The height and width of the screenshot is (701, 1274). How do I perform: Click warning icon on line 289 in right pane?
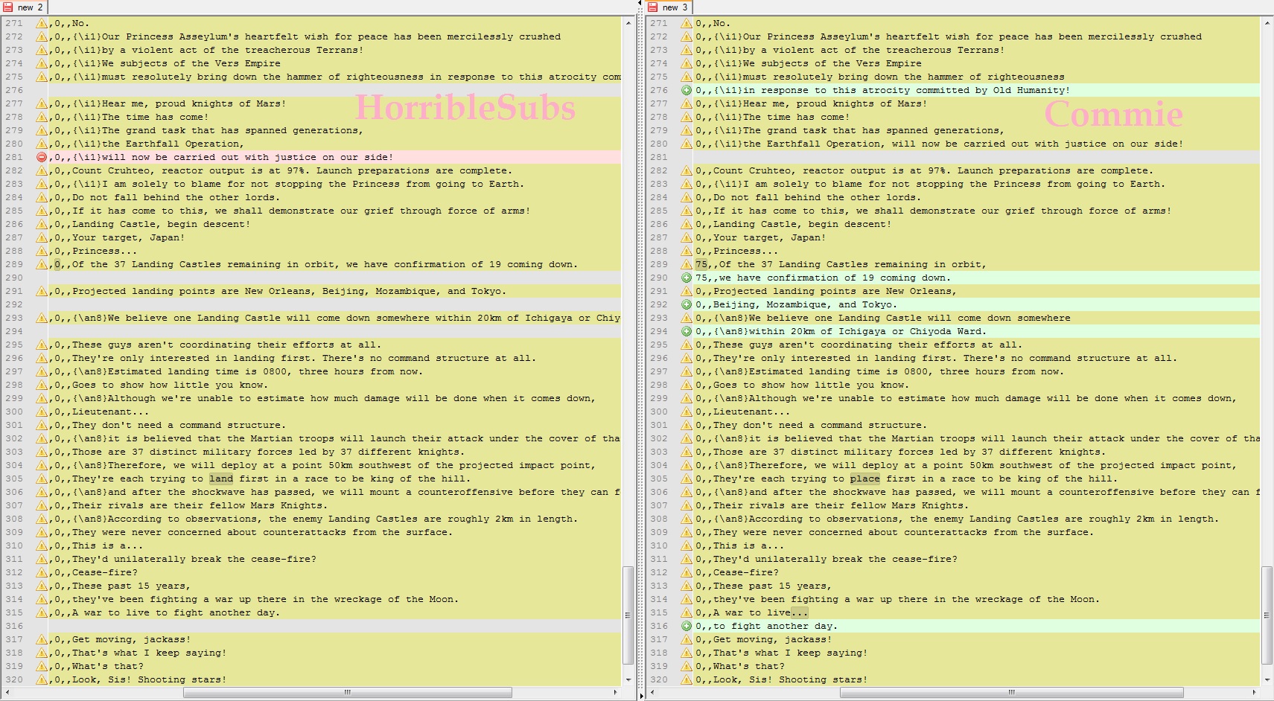687,264
